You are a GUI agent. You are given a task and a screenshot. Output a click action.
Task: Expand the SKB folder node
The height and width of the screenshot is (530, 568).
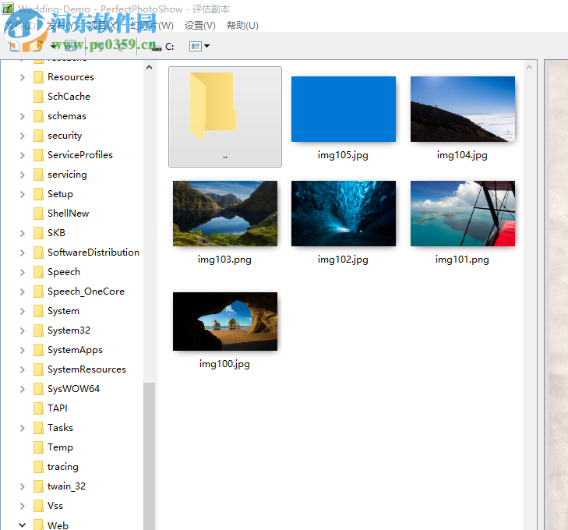point(23,233)
